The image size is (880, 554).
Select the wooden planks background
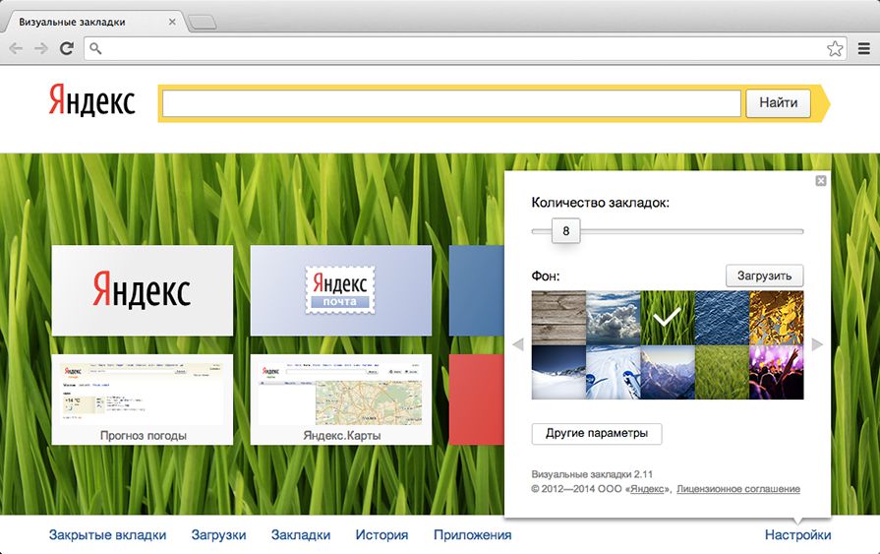click(559, 318)
